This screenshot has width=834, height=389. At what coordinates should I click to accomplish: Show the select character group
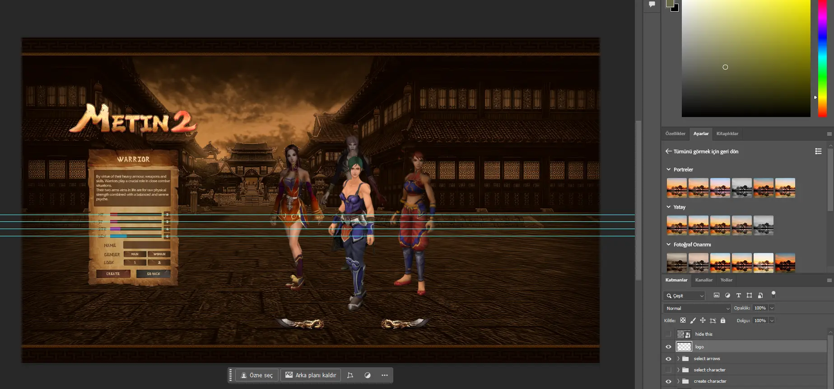pyautogui.click(x=668, y=370)
